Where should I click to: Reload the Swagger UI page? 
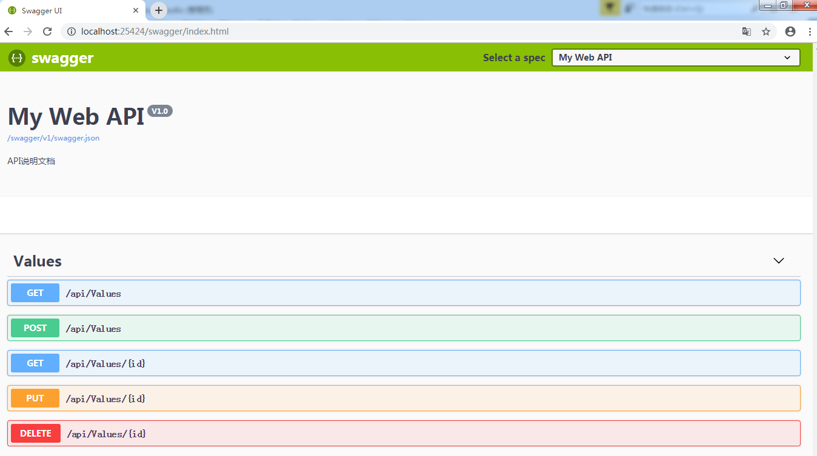[x=47, y=31]
